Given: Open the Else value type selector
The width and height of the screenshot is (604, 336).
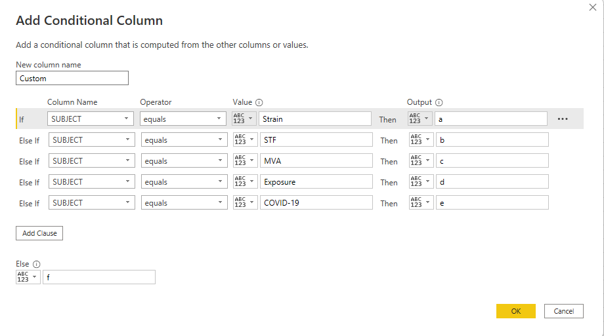Looking at the screenshot, I should pyautogui.click(x=28, y=277).
